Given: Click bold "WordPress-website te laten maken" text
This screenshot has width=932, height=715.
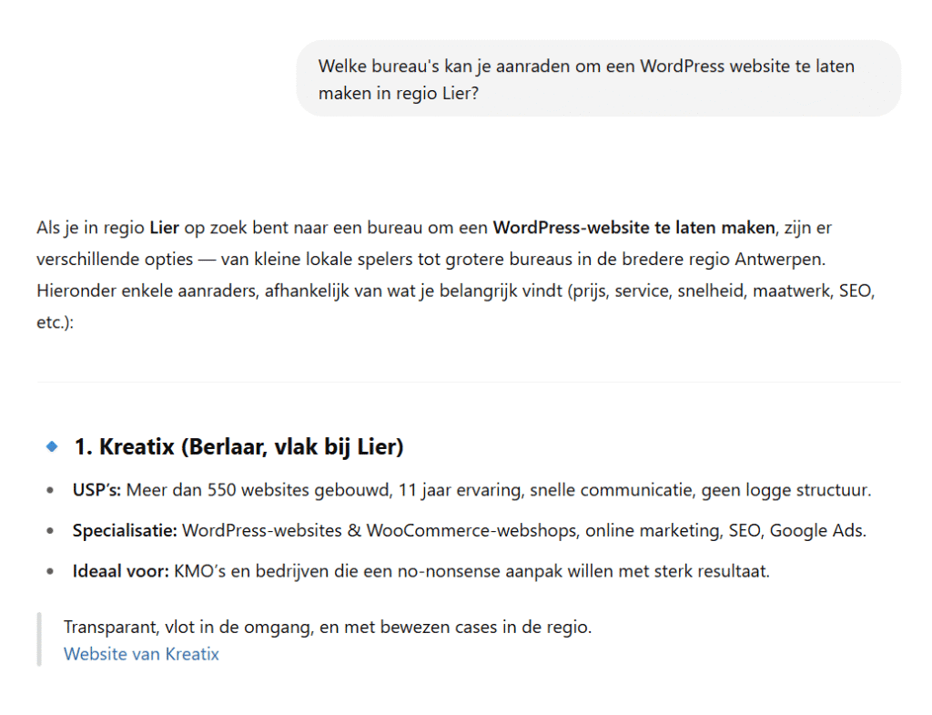Looking at the screenshot, I should pyautogui.click(x=634, y=227).
